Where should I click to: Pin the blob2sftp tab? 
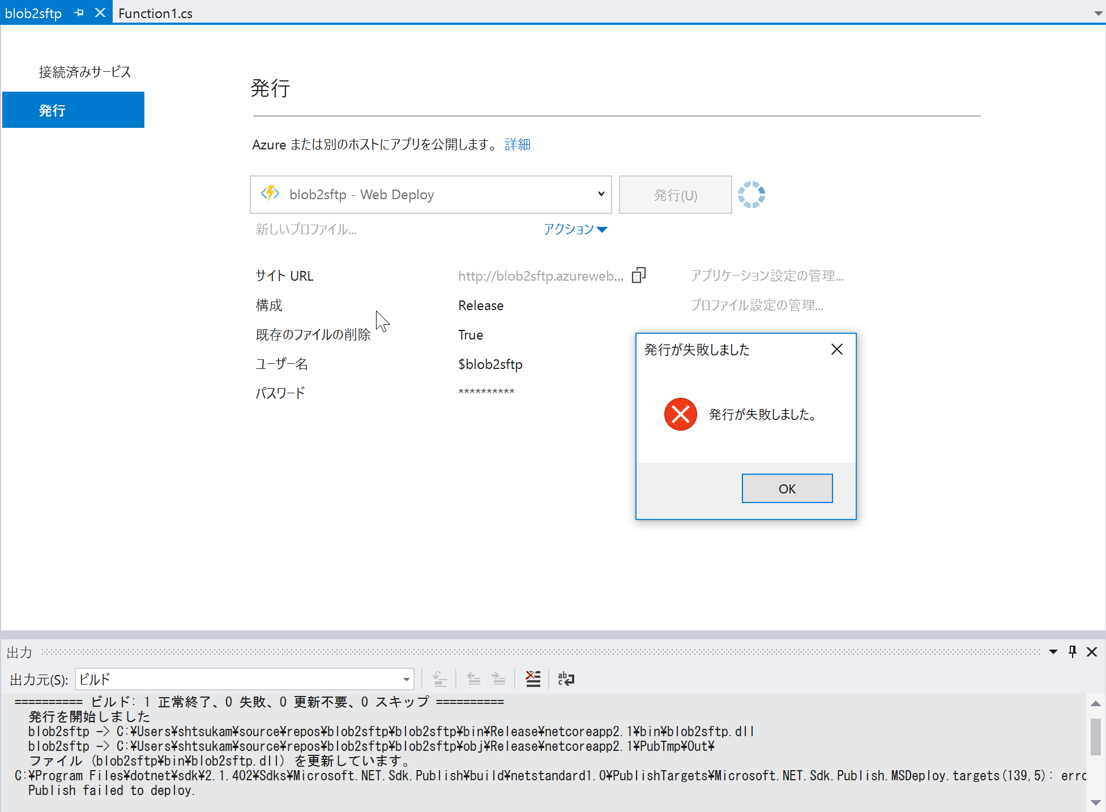(x=79, y=12)
